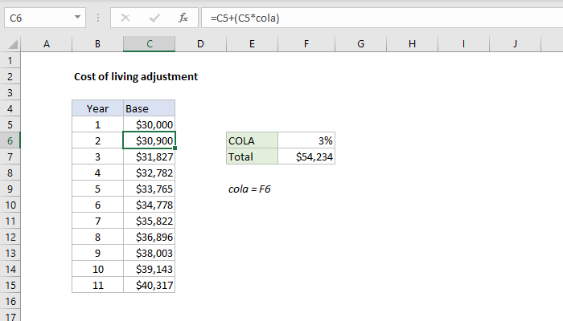The height and width of the screenshot is (321, 563).
Task: Select cell with $35,822
Action: [x=149, y=221]
